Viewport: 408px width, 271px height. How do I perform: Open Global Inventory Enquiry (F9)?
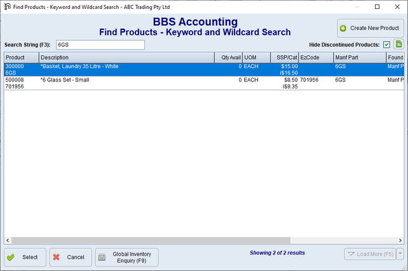(126, 257)
